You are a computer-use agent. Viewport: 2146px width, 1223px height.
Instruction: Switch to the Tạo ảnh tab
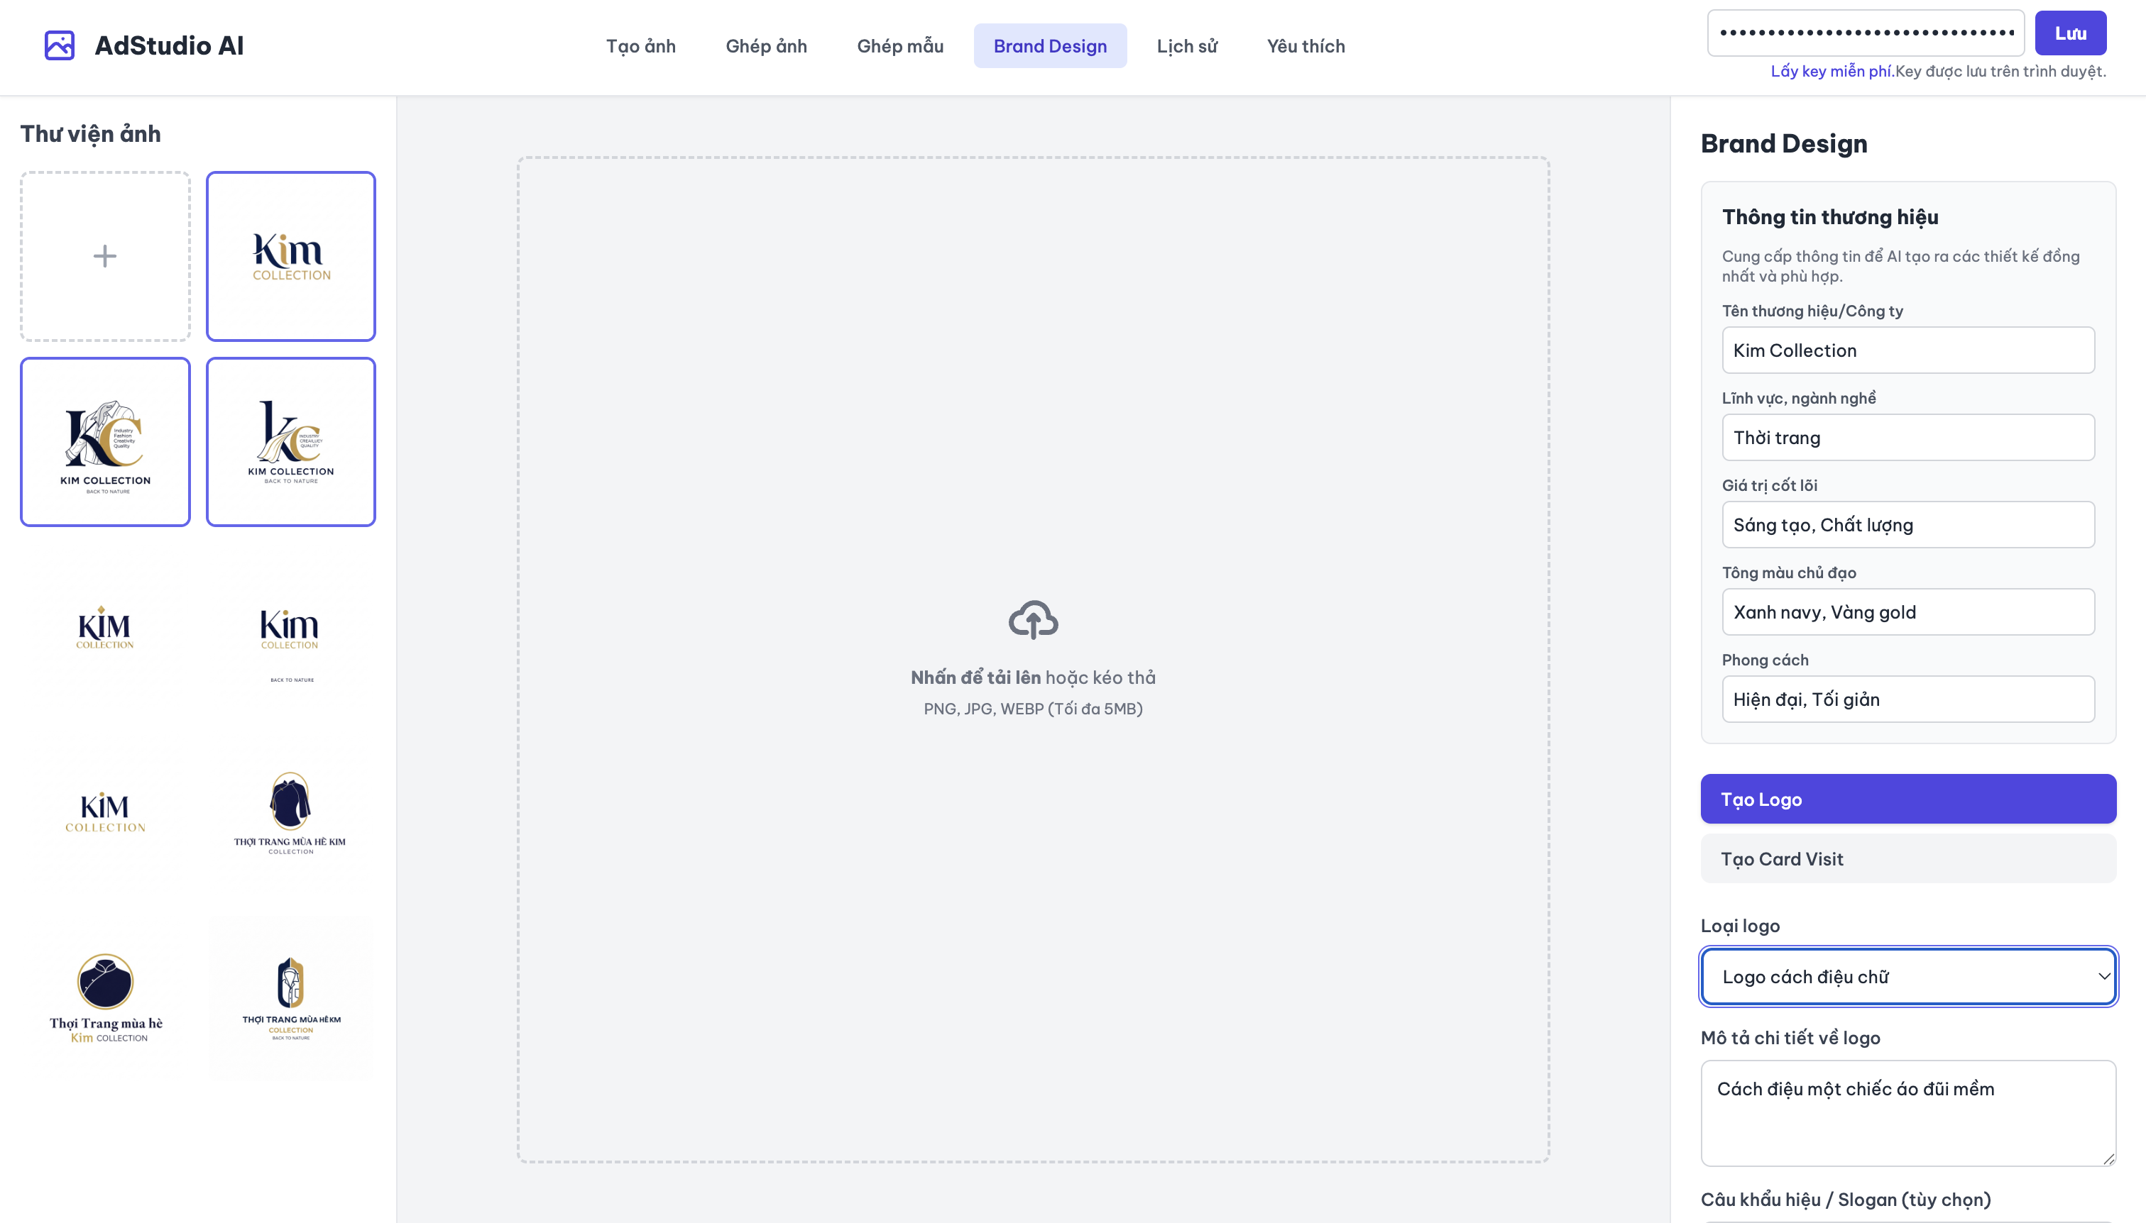pos(640,46)
